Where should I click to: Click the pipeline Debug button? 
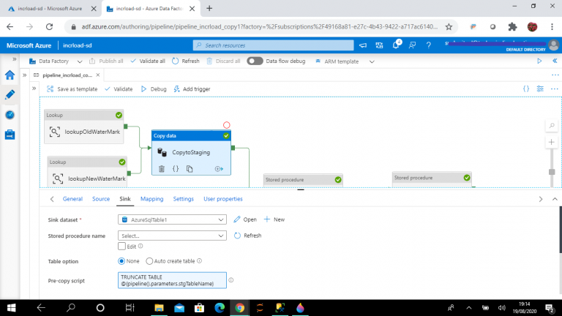click(154, 89)
